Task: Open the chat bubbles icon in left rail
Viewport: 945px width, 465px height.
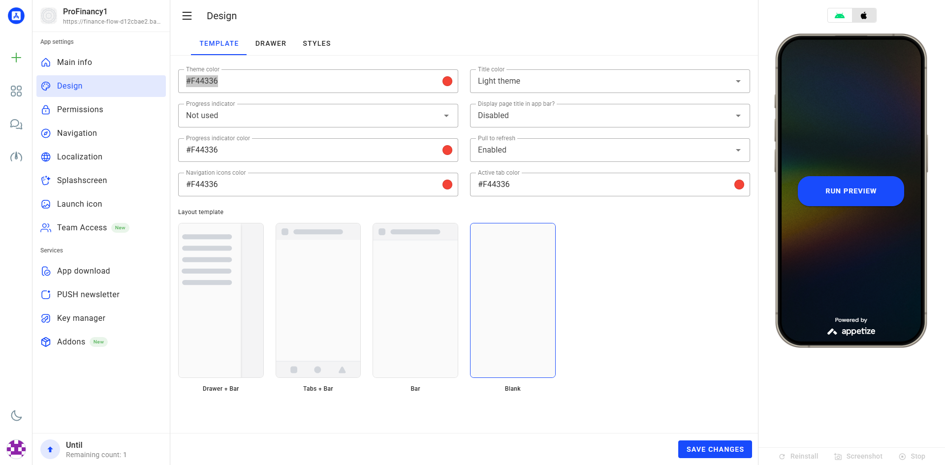Action: [x=16, y=124]
